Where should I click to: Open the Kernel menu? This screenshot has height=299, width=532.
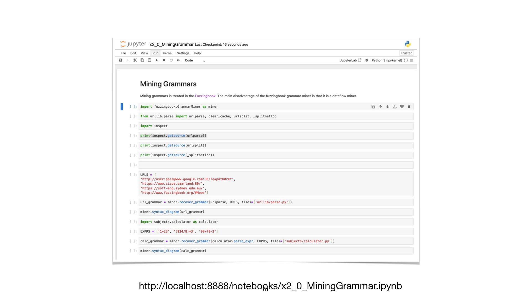[168, 53]
